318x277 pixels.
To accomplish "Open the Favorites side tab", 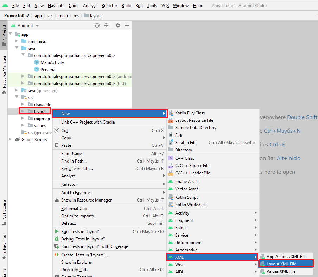I will pyautogui.click(x=4, y=247).
